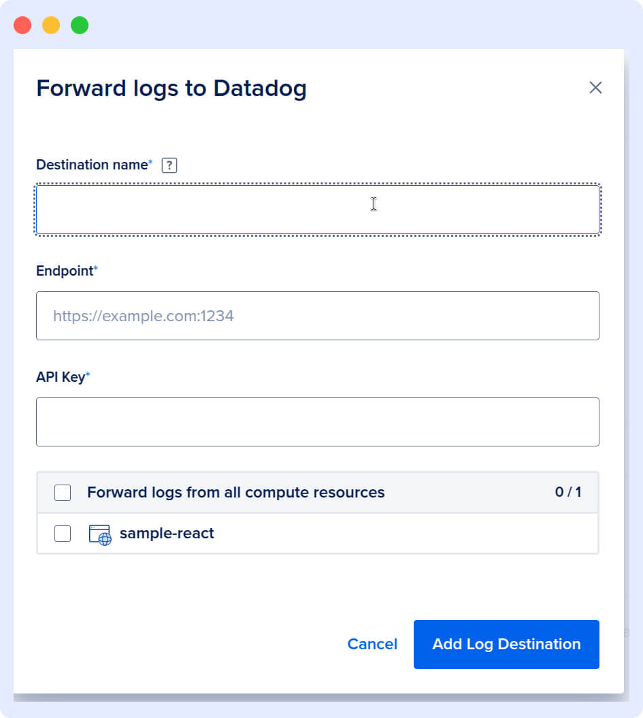This screenshot has height=718, width=643.
Task: Click the Cancel link
Action: click(x=372, y=644)
